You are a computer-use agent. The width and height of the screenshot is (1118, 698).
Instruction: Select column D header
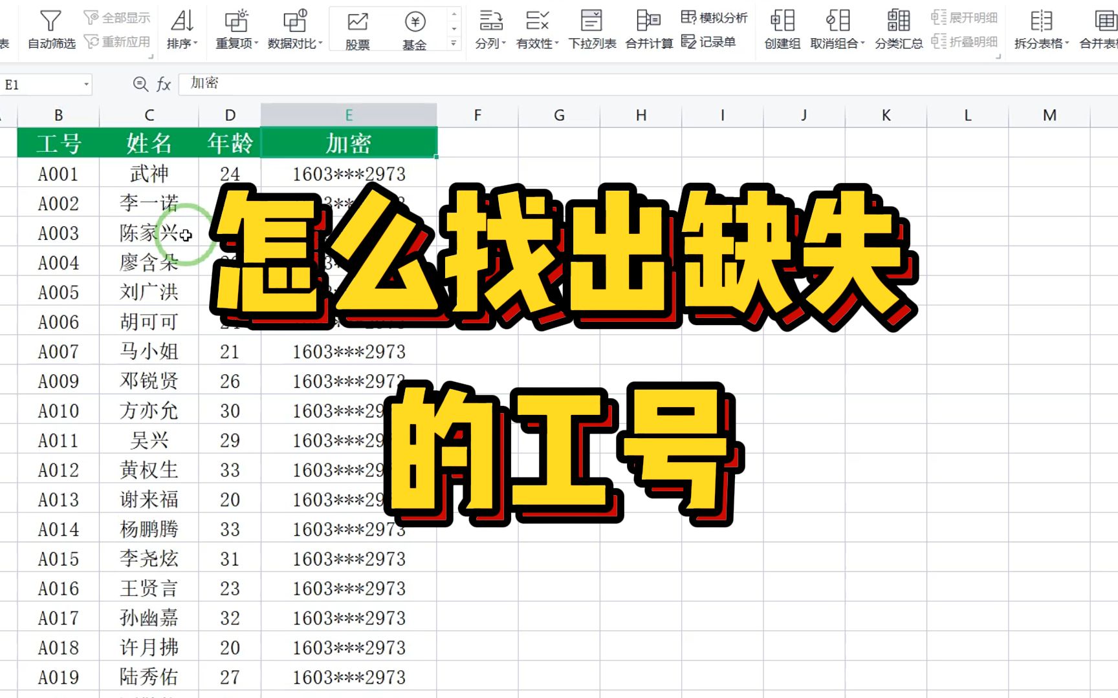tap(230, 115)
